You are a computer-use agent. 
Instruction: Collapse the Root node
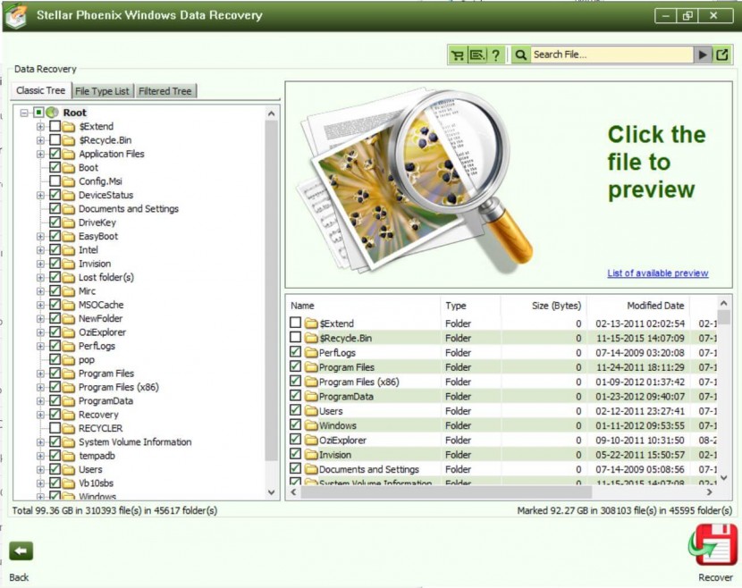pos(24,113)
